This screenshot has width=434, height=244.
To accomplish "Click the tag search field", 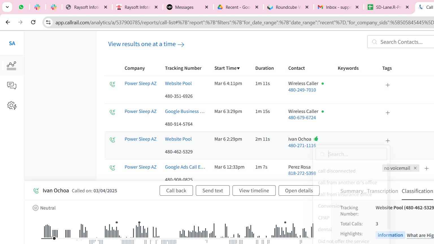I will pos(351,154).
